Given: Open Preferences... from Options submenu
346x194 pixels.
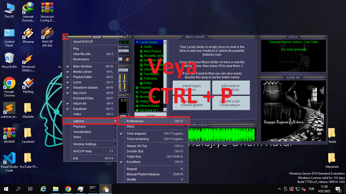Looking at the screenshot, I should [153, 121].
